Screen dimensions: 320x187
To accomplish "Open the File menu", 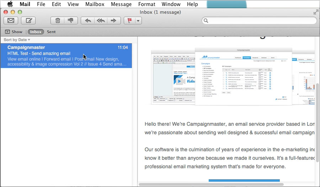I will [41, 4].
